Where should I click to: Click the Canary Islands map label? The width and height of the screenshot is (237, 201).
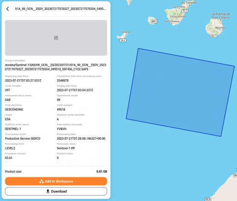(178, 16)
